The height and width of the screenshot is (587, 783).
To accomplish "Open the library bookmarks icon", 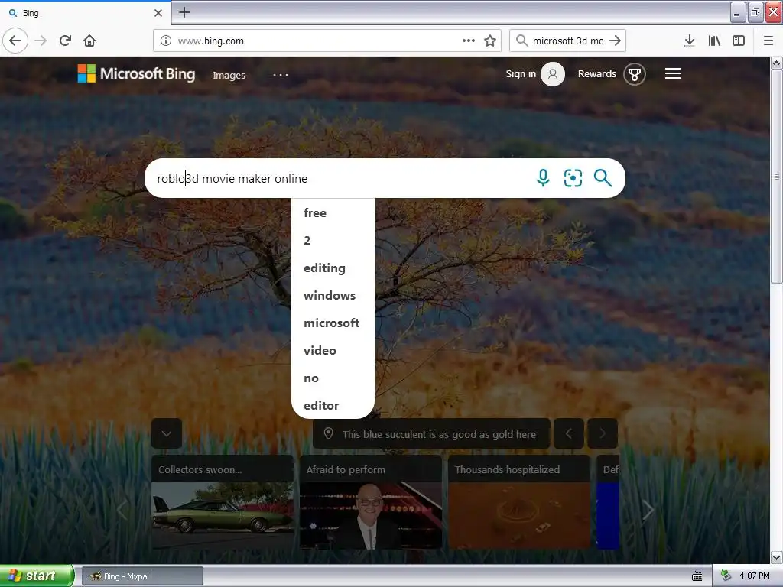I will [x=714, y=41].
